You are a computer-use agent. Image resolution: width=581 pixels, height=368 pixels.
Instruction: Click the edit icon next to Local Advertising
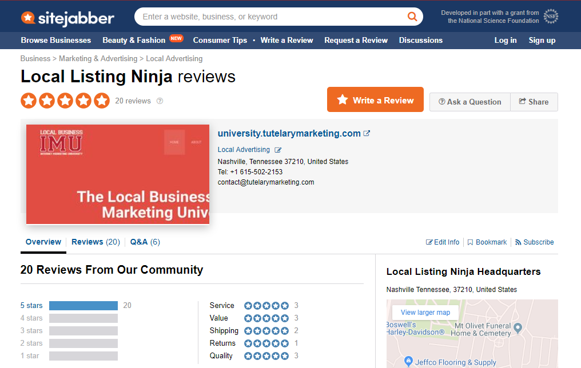(x=278, y=150)
